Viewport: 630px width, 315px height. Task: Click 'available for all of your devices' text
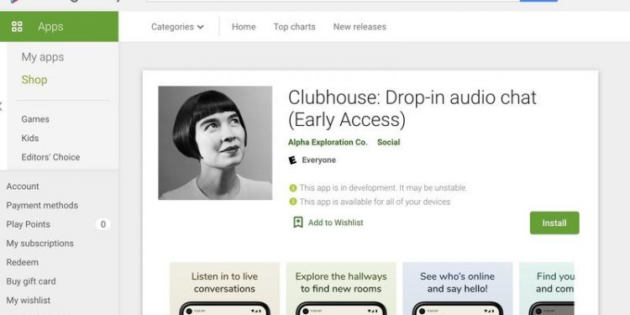coord(375,202)
